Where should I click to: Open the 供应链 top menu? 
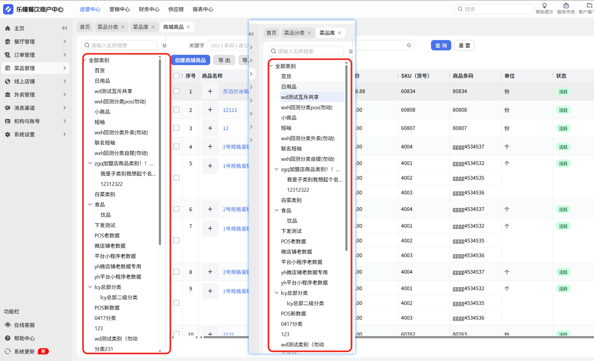(176, 9)
